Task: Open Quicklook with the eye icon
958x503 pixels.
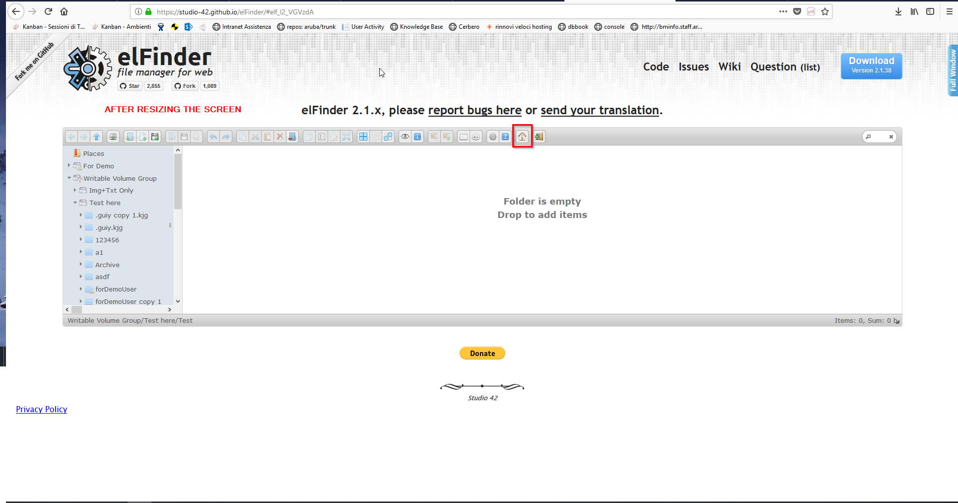Action: click(x=405, y=137)
